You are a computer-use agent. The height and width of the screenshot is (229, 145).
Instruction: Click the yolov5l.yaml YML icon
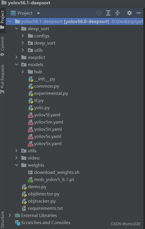pos(30,115)
